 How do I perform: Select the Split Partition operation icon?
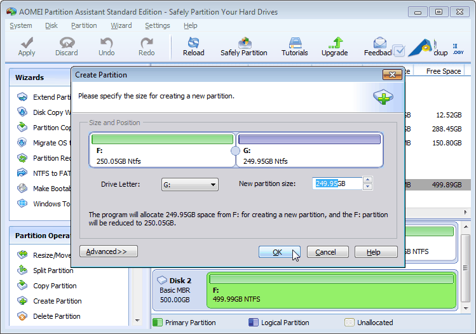click(22, 270)
